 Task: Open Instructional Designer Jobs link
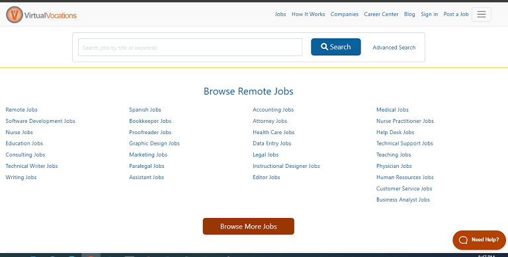(286, 166)
